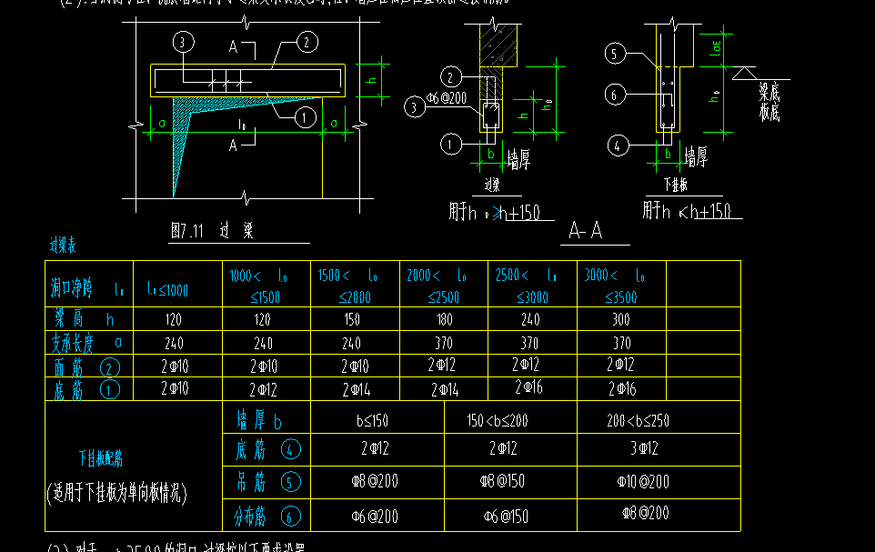Click 墙厚 label beside hanging slab section
Image resolution: width=875 pixels, height=552 pixels.
tap(696, 157)
